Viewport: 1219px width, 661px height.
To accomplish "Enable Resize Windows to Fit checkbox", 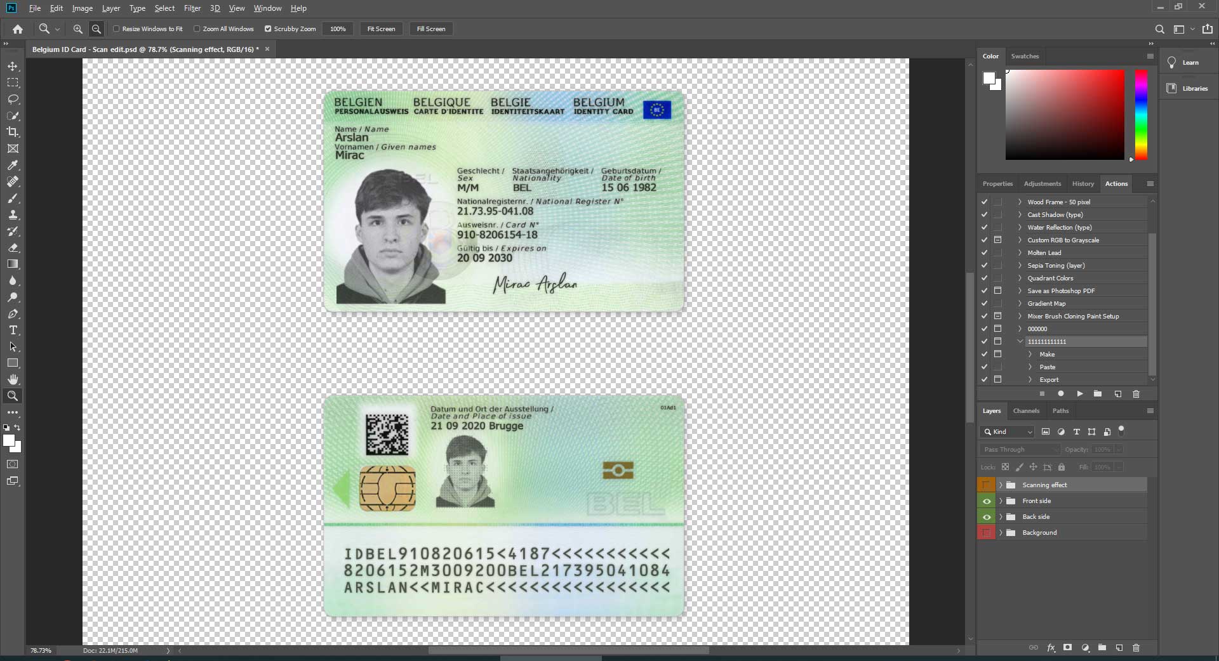I will click(x=116, y=29).
